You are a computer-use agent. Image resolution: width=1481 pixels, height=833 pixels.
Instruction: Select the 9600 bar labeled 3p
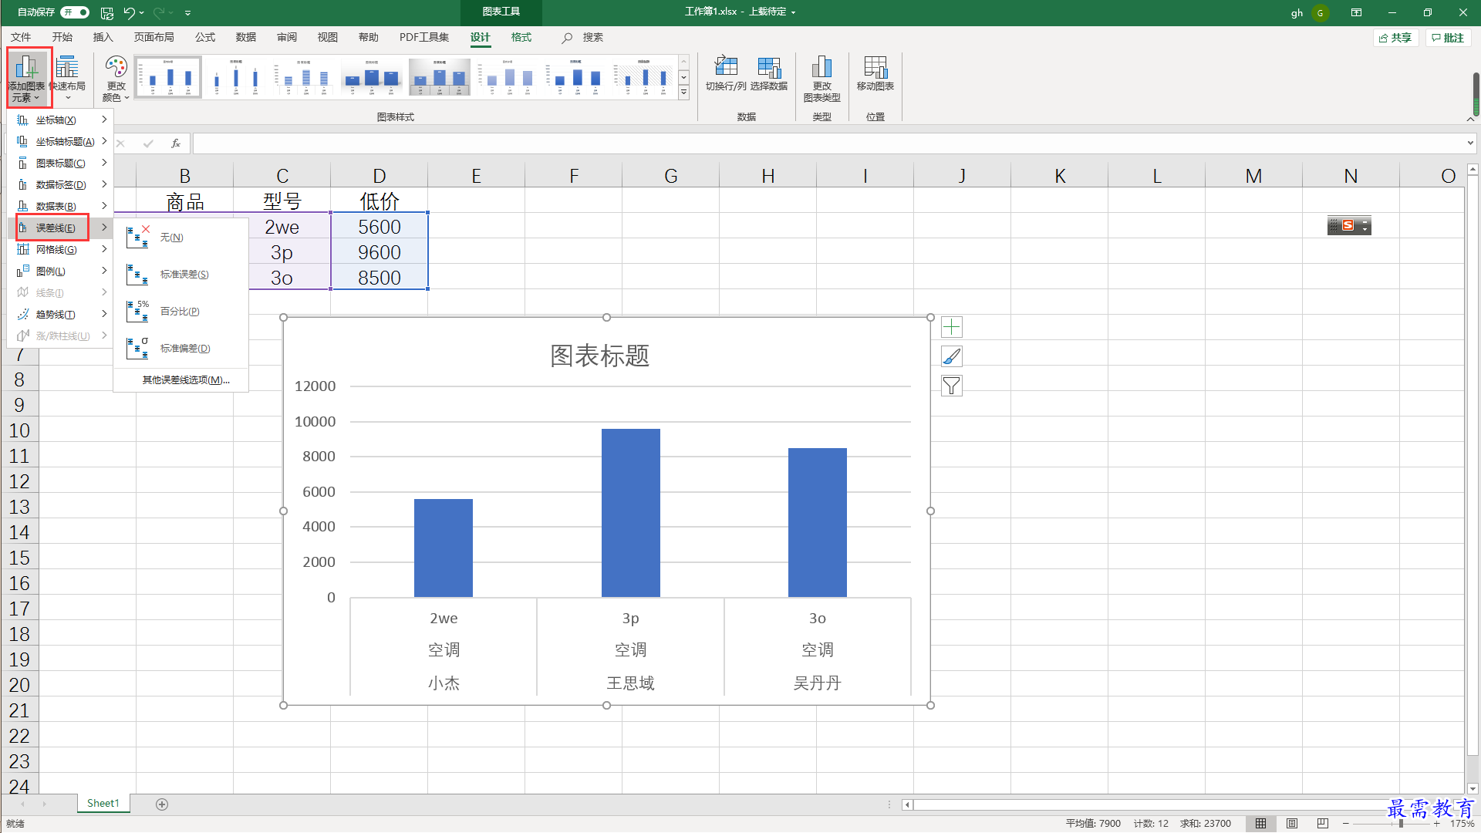pos(630,513)
